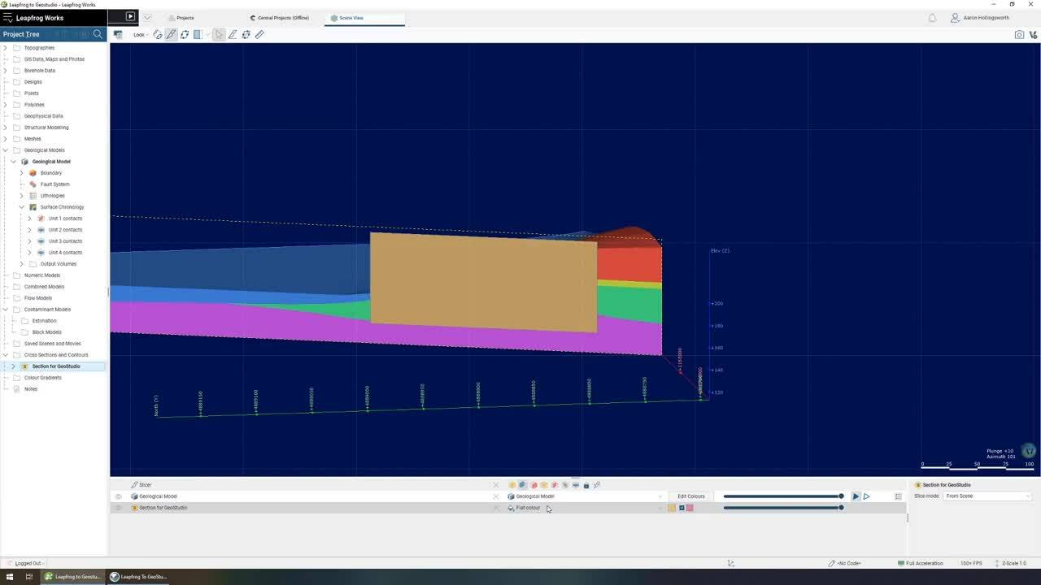1041x585 pixels.
Task: Select the moving plane tool
Action: (x=246, y=34)
